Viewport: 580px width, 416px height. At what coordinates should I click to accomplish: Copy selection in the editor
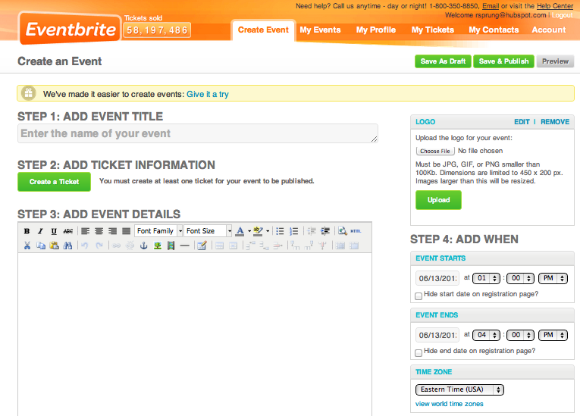coord(41,246)
